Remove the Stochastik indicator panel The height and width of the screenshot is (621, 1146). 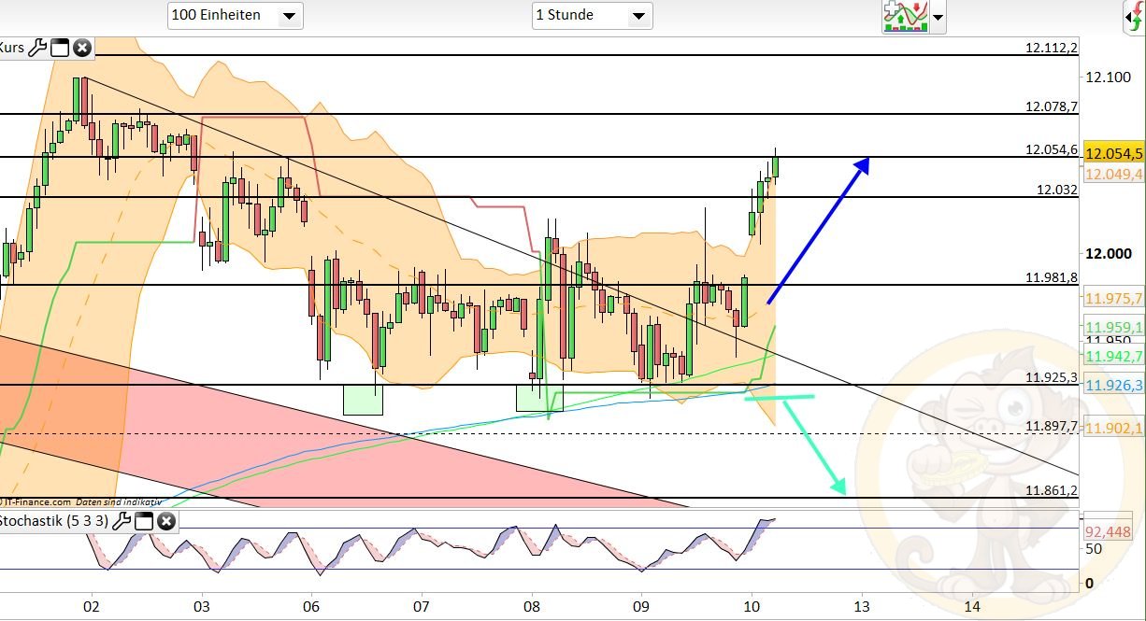tap(166, 521)
